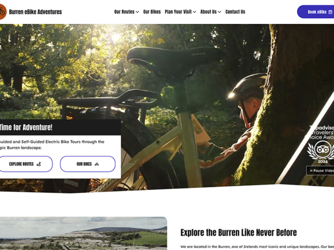Click the Burren landscape thumbnail image

(x=83, y=233)
